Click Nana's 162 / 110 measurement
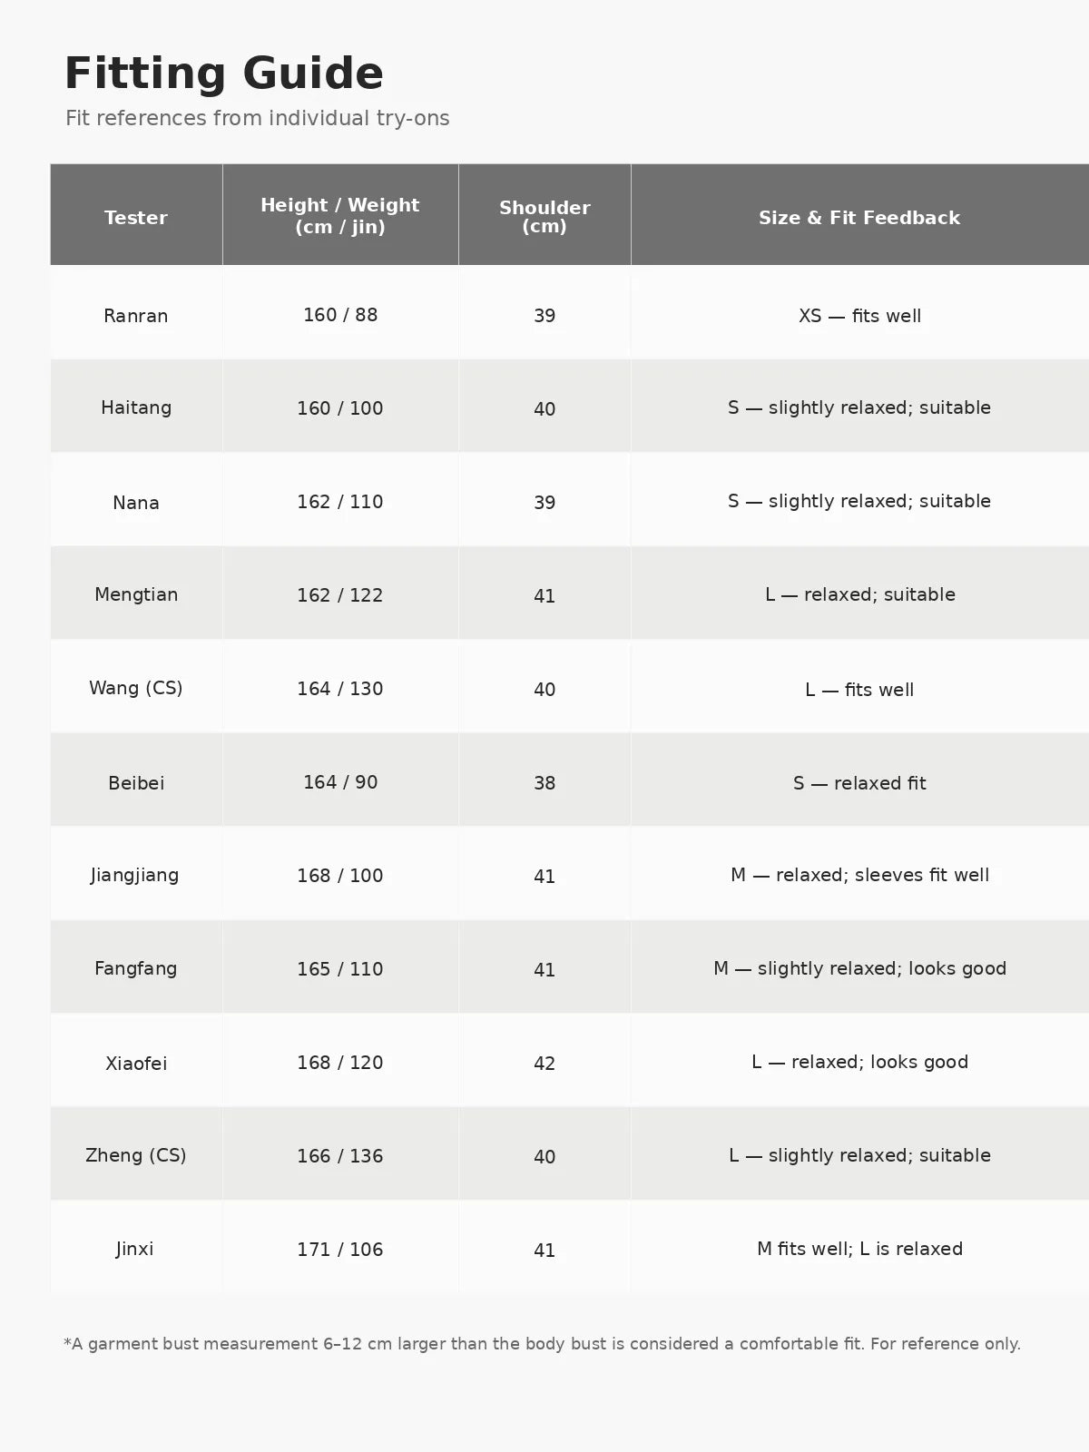Screen dimensions: 1089x1452 coord(340,502)
